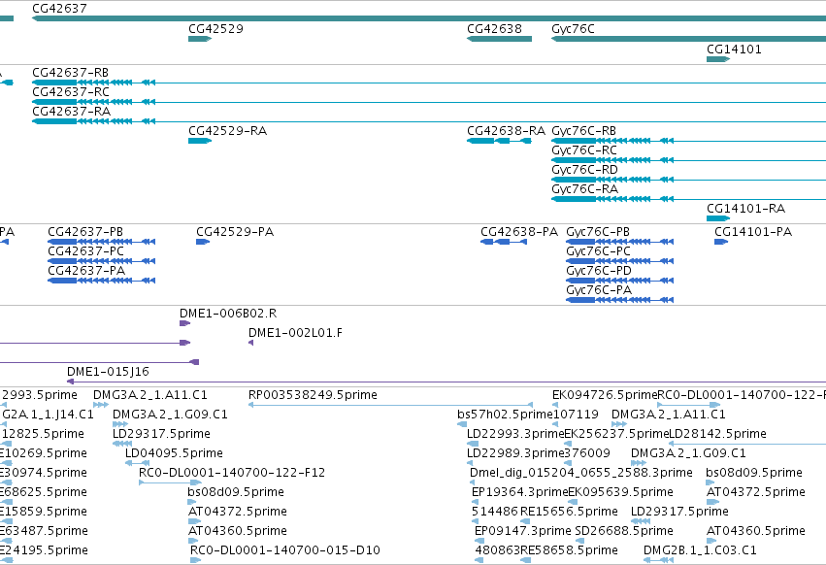This screenshot has width=826, height=565.
Task: Select the EK095639.5prime EST
Action: [x=573, y=502]
